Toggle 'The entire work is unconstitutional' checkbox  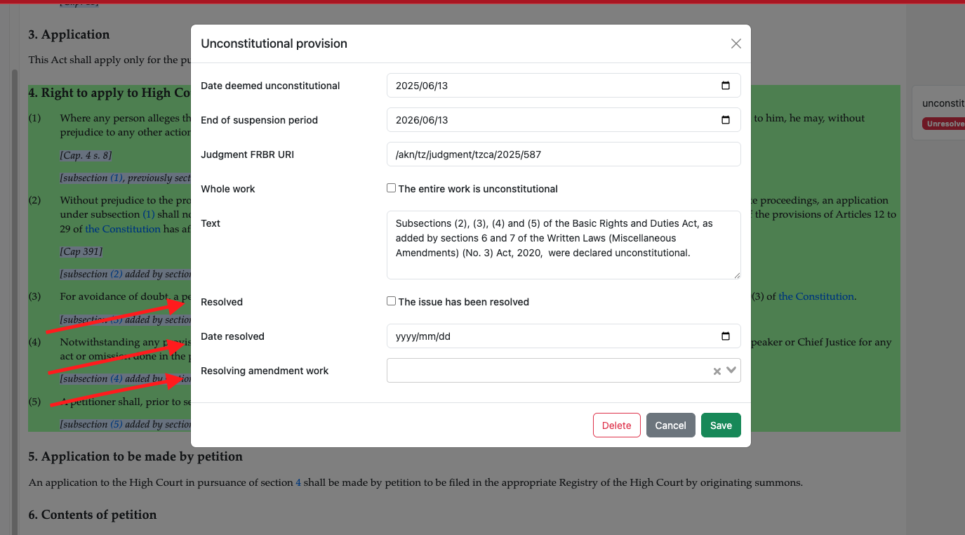pos(392,188)
